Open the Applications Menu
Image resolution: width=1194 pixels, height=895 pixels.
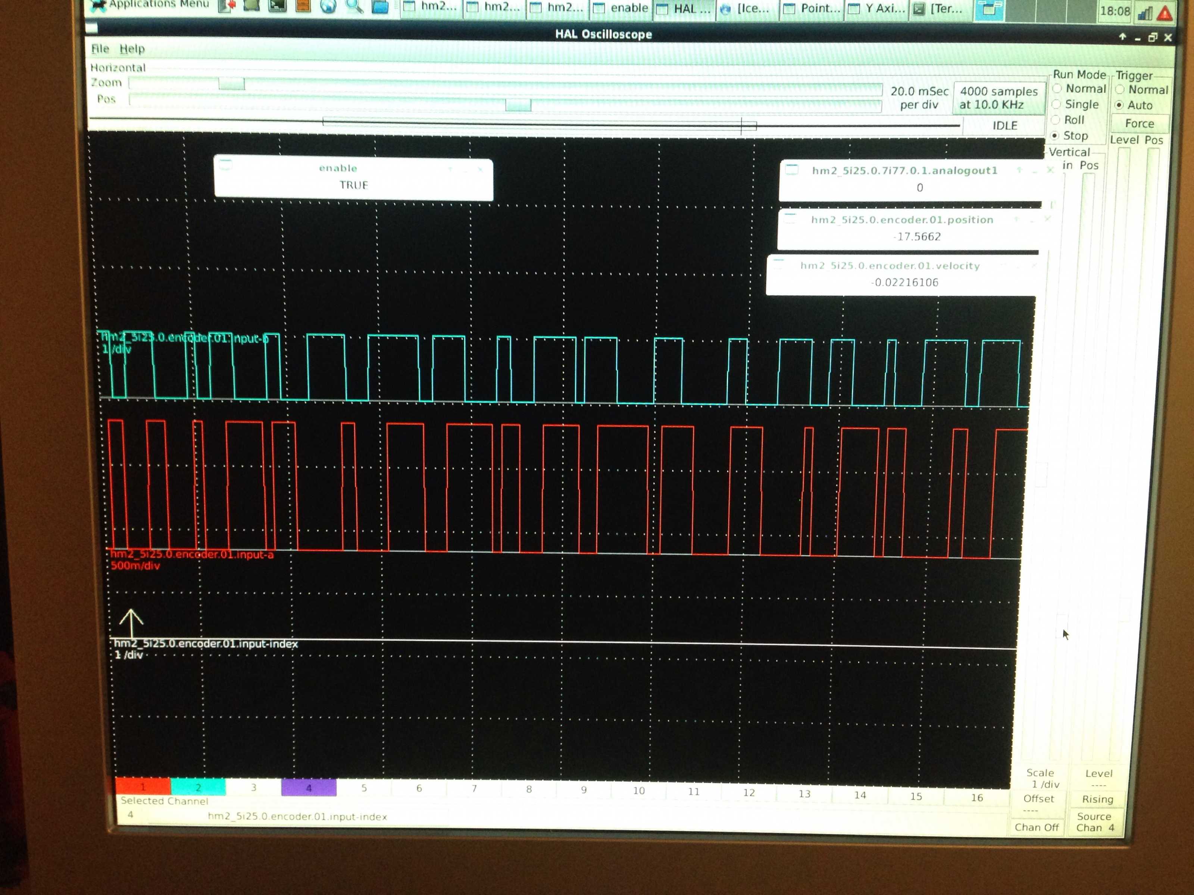(150, 4)
